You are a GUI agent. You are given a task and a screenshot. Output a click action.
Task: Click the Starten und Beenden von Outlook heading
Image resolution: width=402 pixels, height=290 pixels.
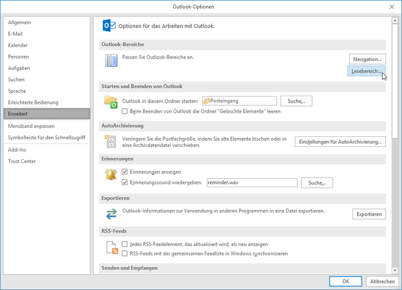[142, 86]
